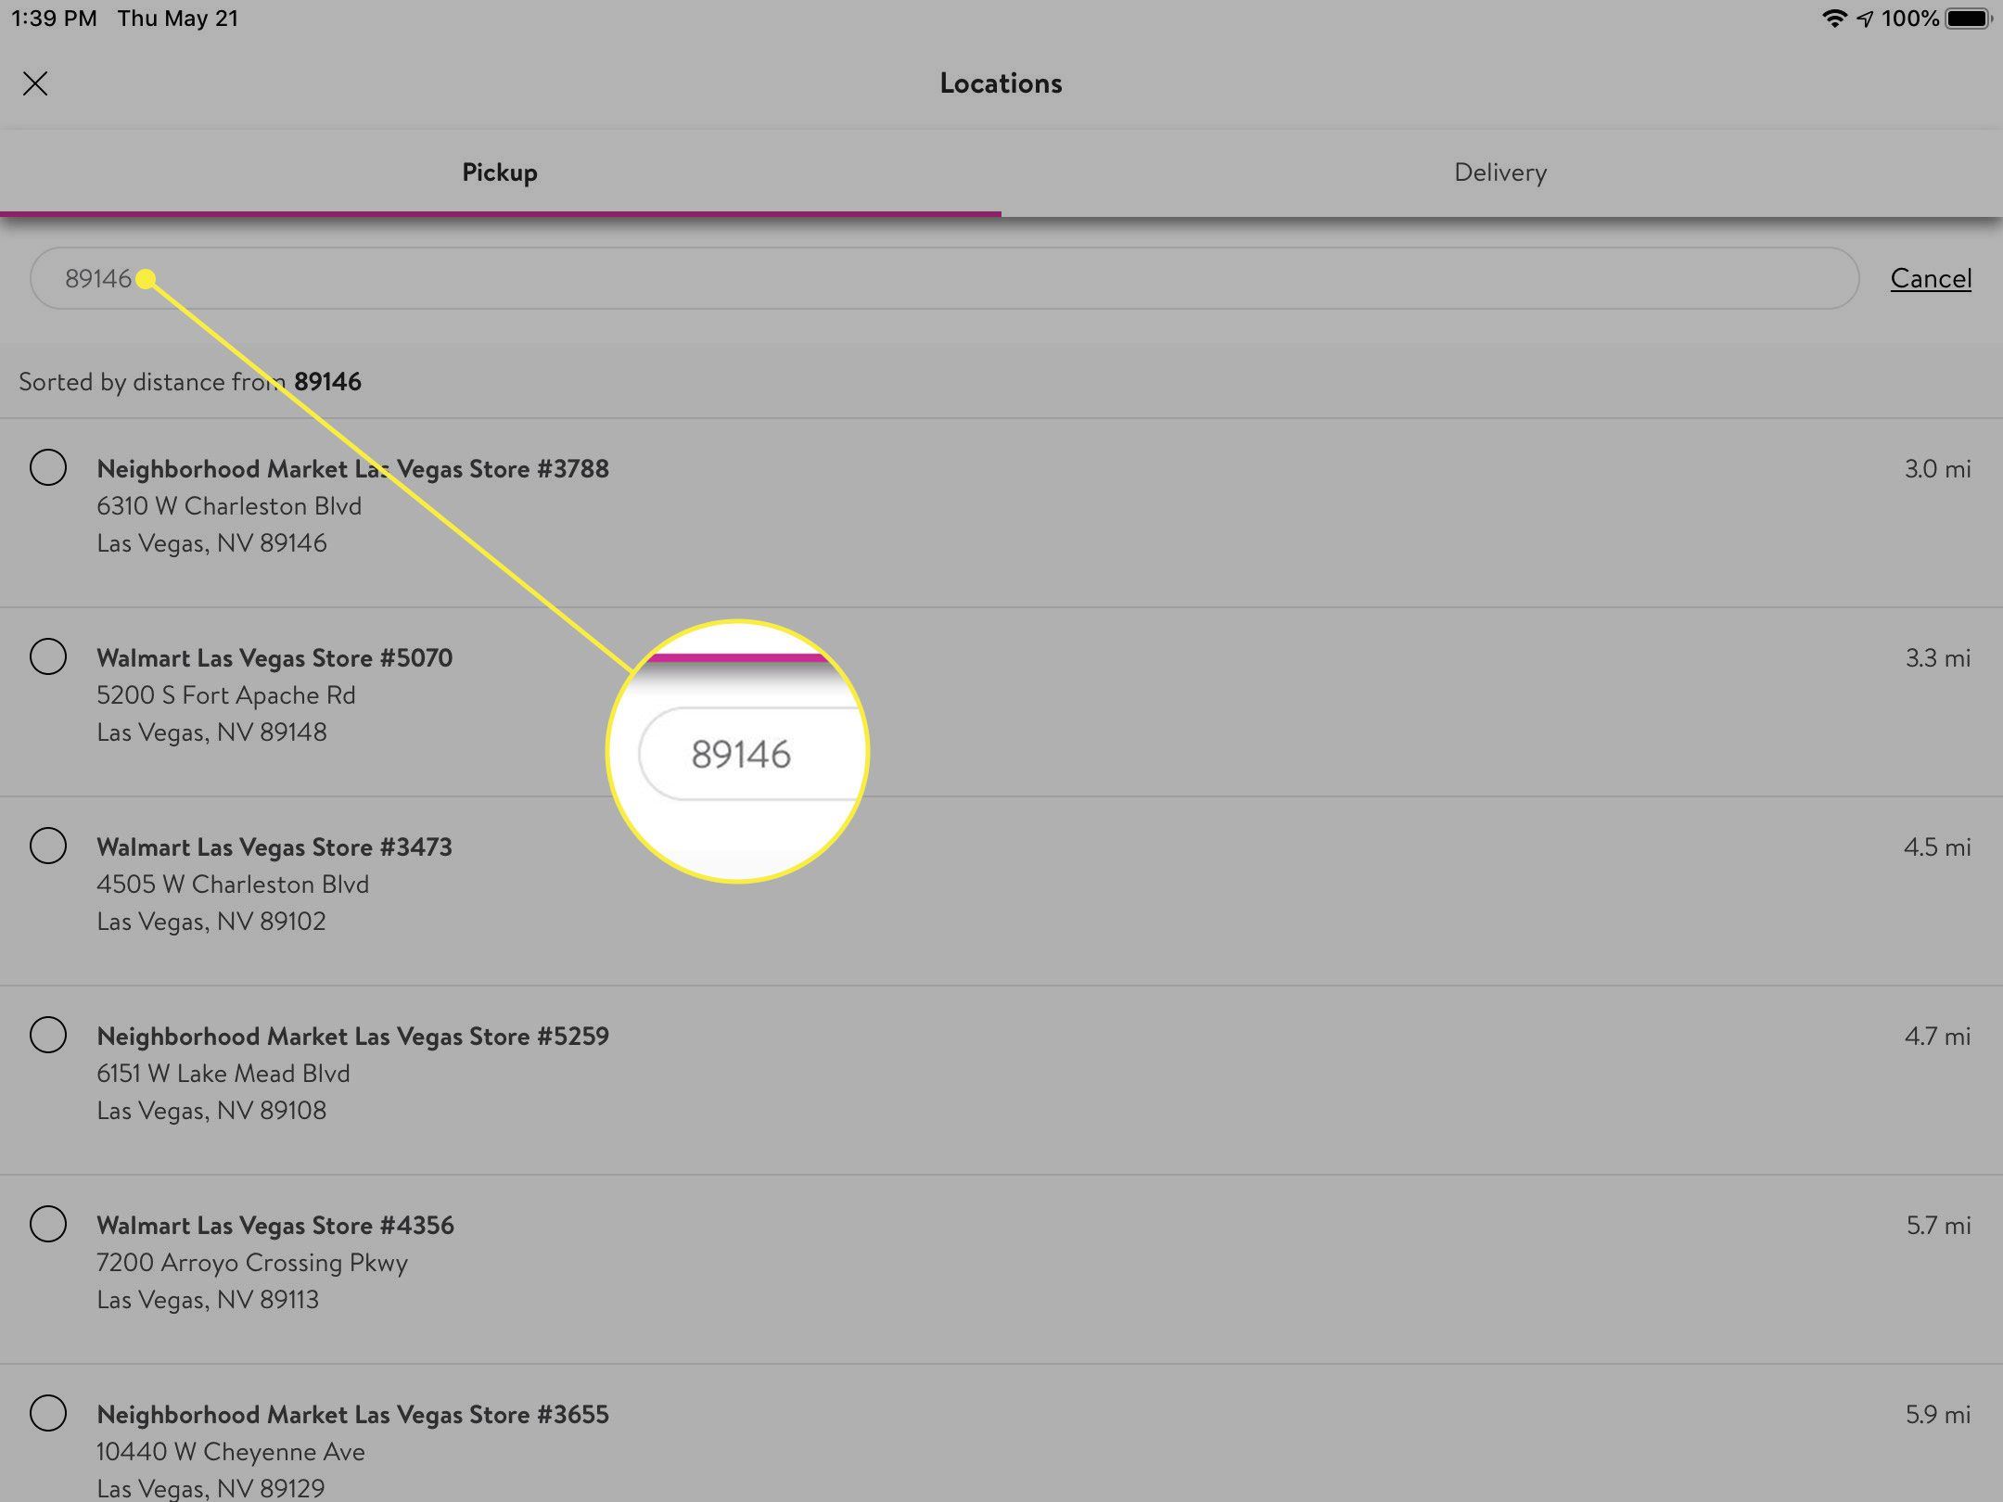Click 'Neighborhood Market Las Vegas Store #5259' name
Screen dimensions: 2003x1502
pyautogui.click(x=352, y=1037)
